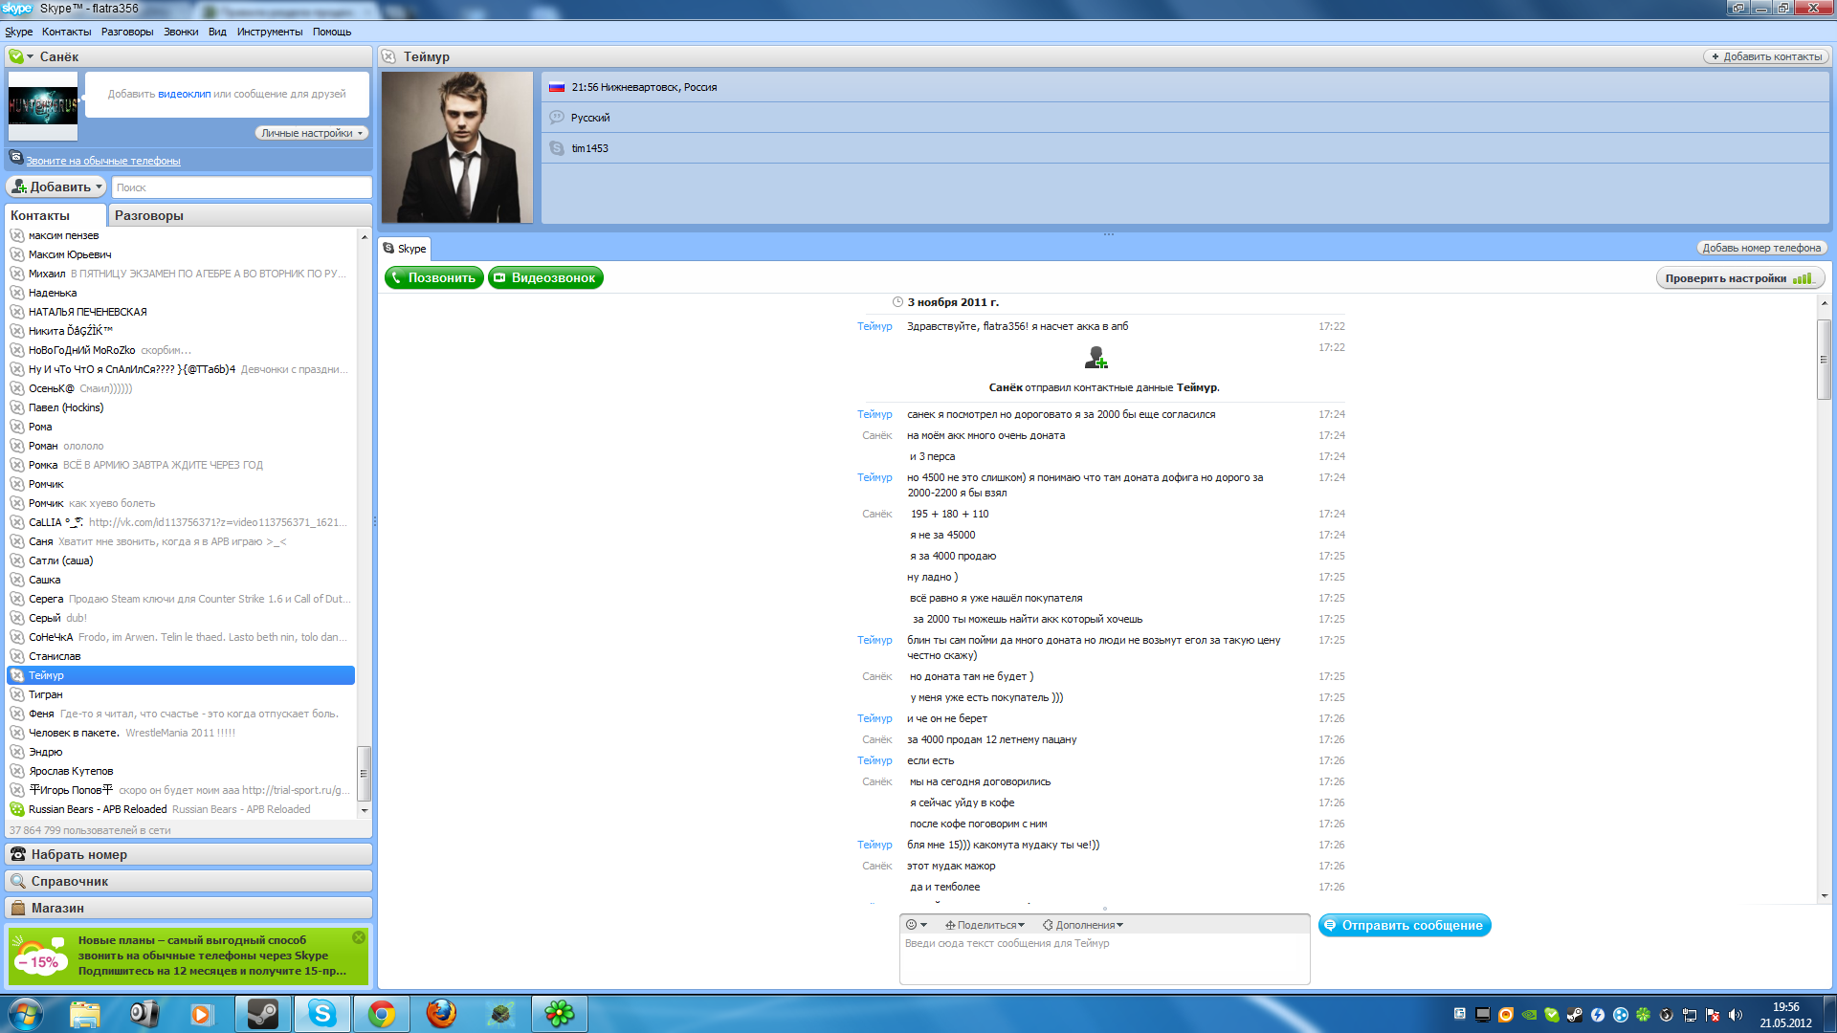Image resolution: width=1837 pixels, height=1033 pixels.
Task: Open the Разговоры menu
Action: [x=127, y=32]
